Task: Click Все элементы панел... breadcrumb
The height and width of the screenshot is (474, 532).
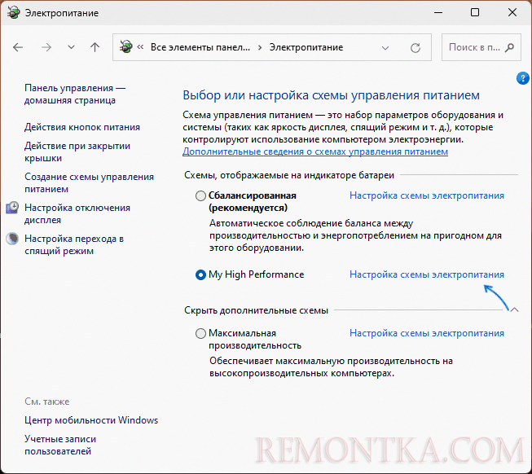Action: [x=200, y=47]
